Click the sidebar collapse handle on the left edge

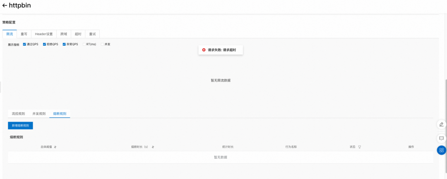(x=0, y=87)
